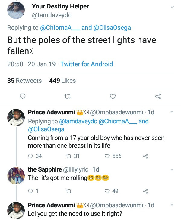Like Prince Adewunmi's tweet with 556 likes
Viewport: 181px width, 220px height.
(x=107, y=156)
